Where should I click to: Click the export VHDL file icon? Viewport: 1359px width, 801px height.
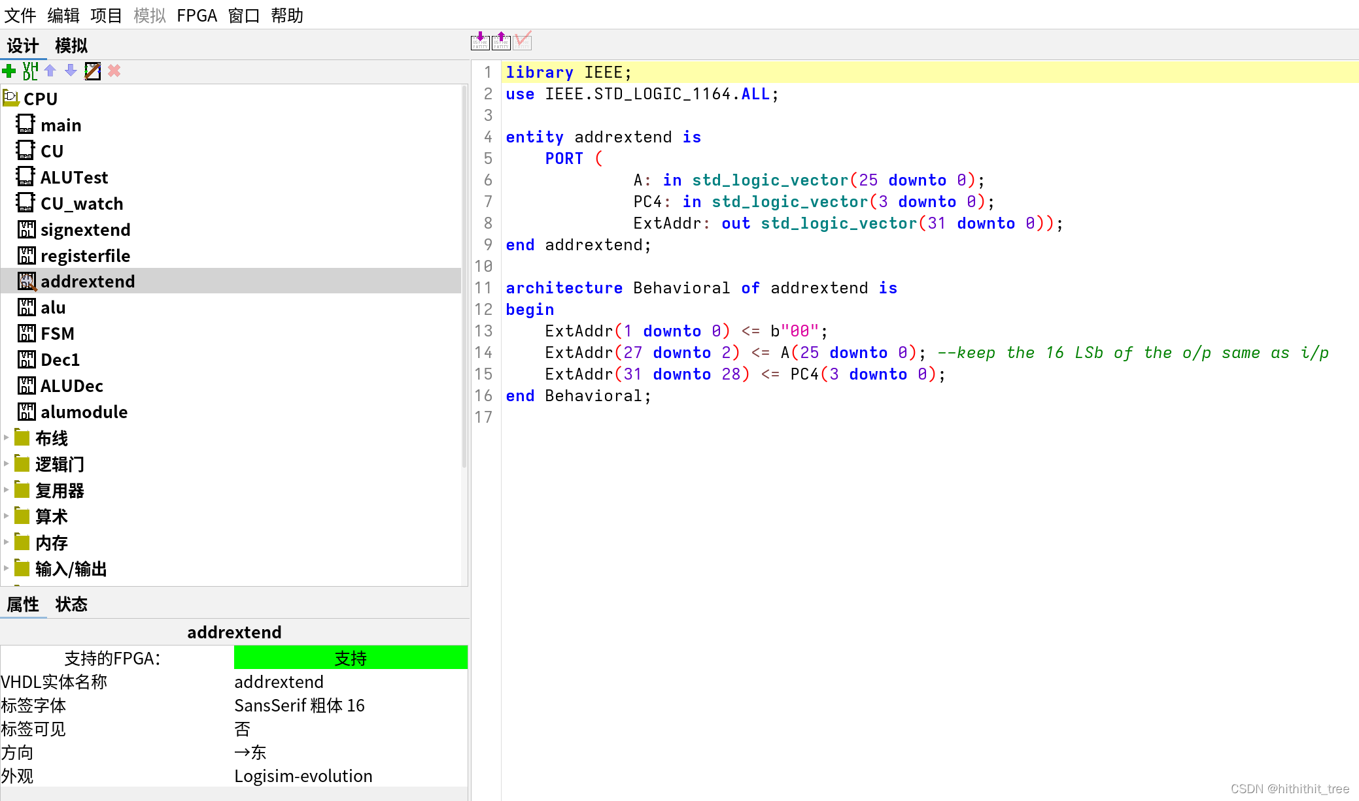501,41
